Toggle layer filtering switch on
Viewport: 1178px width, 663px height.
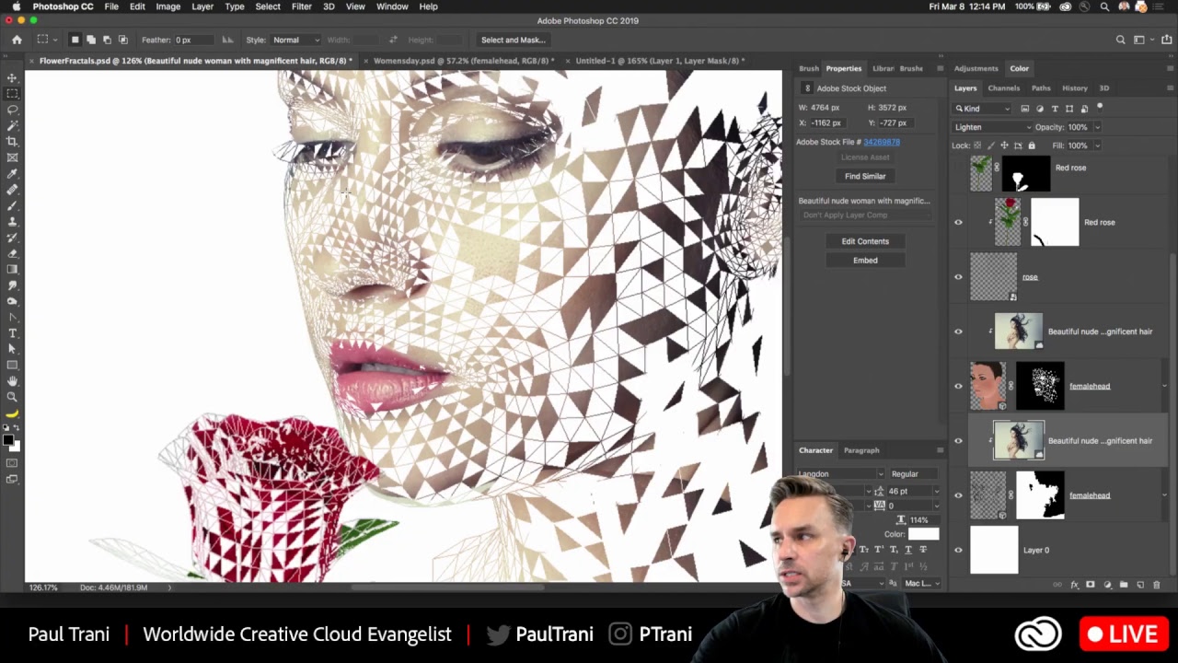[1099, 108]
